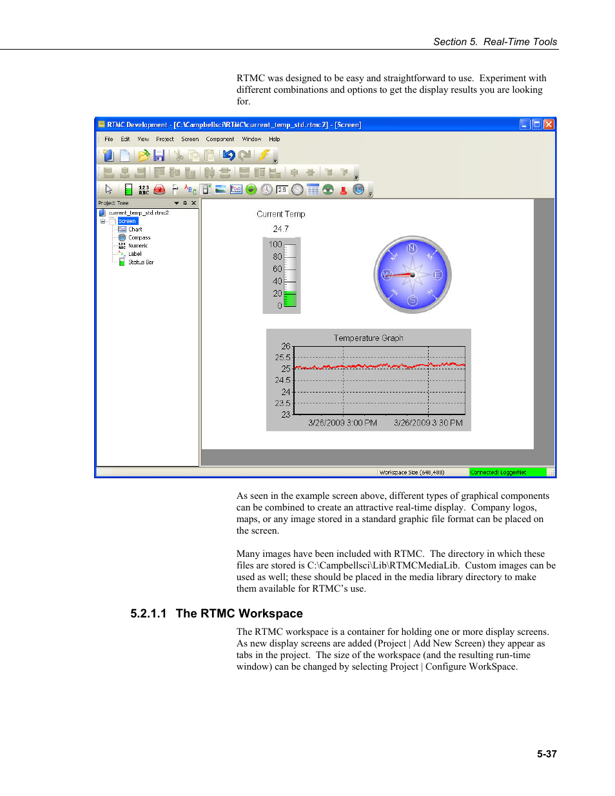Select the green Status Bar component tool
This screenshot has width=615, height=796.
click(x=128, y=189)
